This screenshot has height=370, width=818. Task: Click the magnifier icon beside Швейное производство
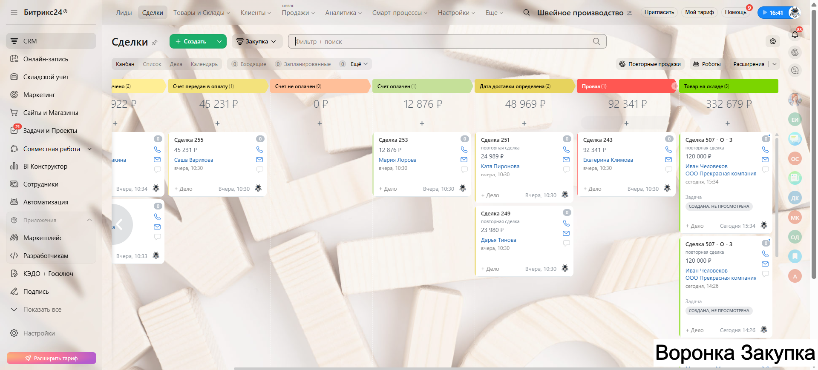pyautogui.click(x=527, y=12)
